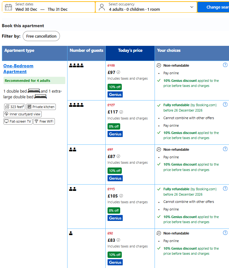Click the single-guest icon in £83 row
This screenshot has width=229, height=268.
pyautogui.click(x=71, y=233)
